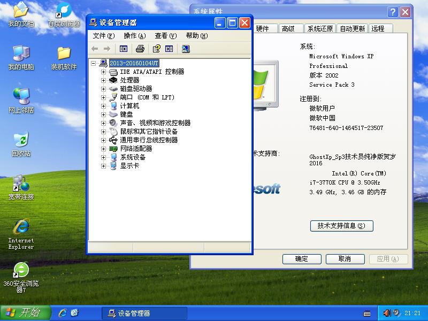Select the processor chip icon

click(x=113, y=80)
